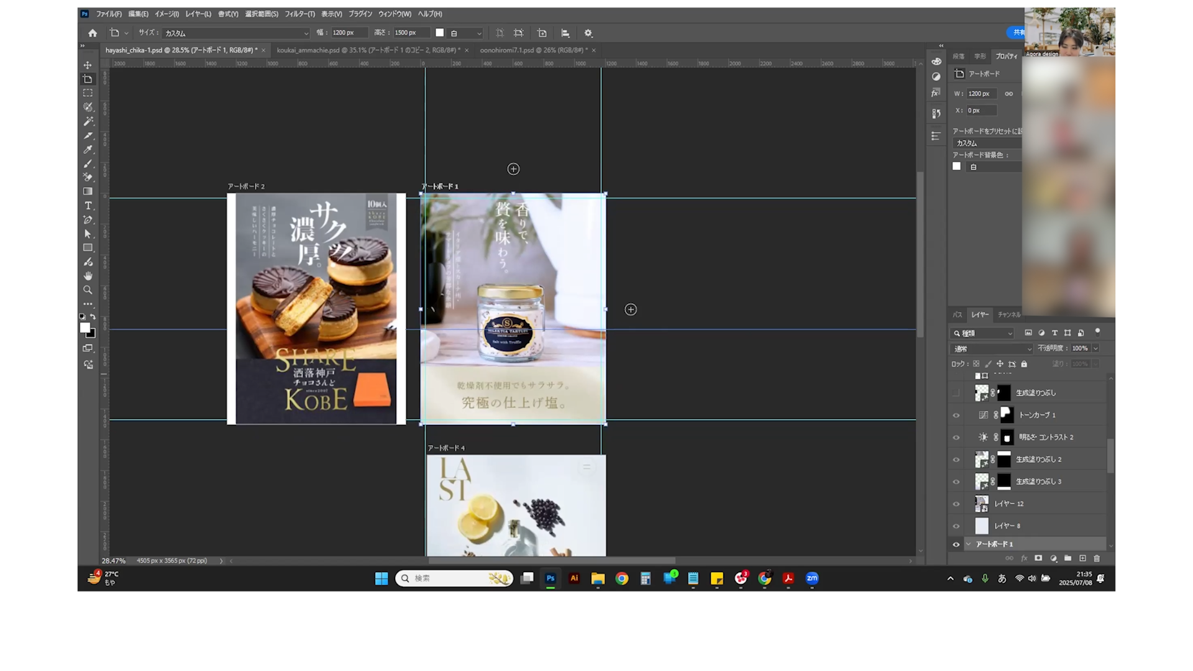Open the artboard size preset dropdown カスタム
The width and height of the screenshot is (1193, 671).
(236, 33)
